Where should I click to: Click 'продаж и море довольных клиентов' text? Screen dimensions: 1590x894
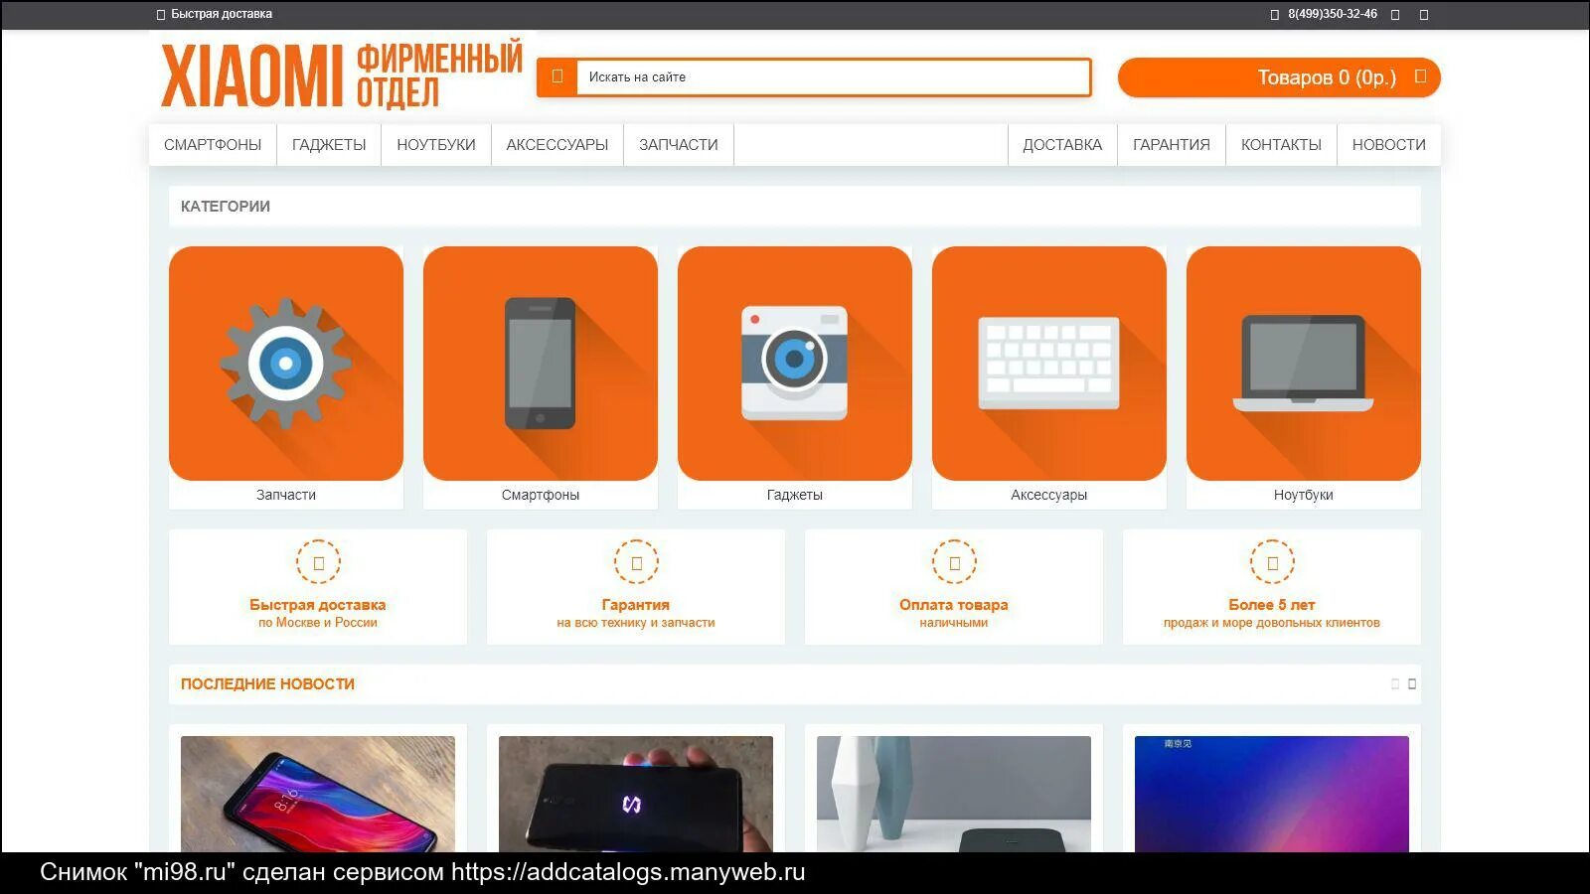[1272, 623]
